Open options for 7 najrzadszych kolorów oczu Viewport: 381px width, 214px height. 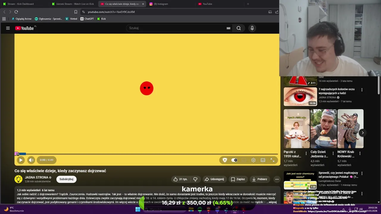(362, 90)
